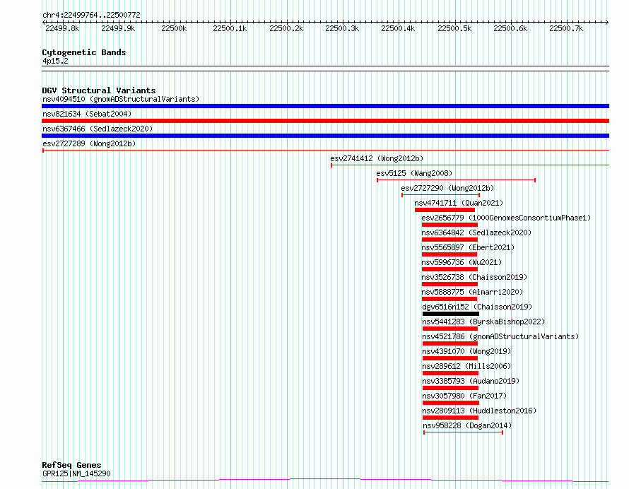Click nsv3526738 (Chaisson2019) label

(x=474, y=277)
